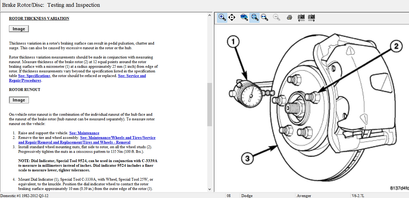Click the ROTOR RUNOUT heading
This screenshot has width=409, height=198.
pyautogui.click(x=25, y=90)
